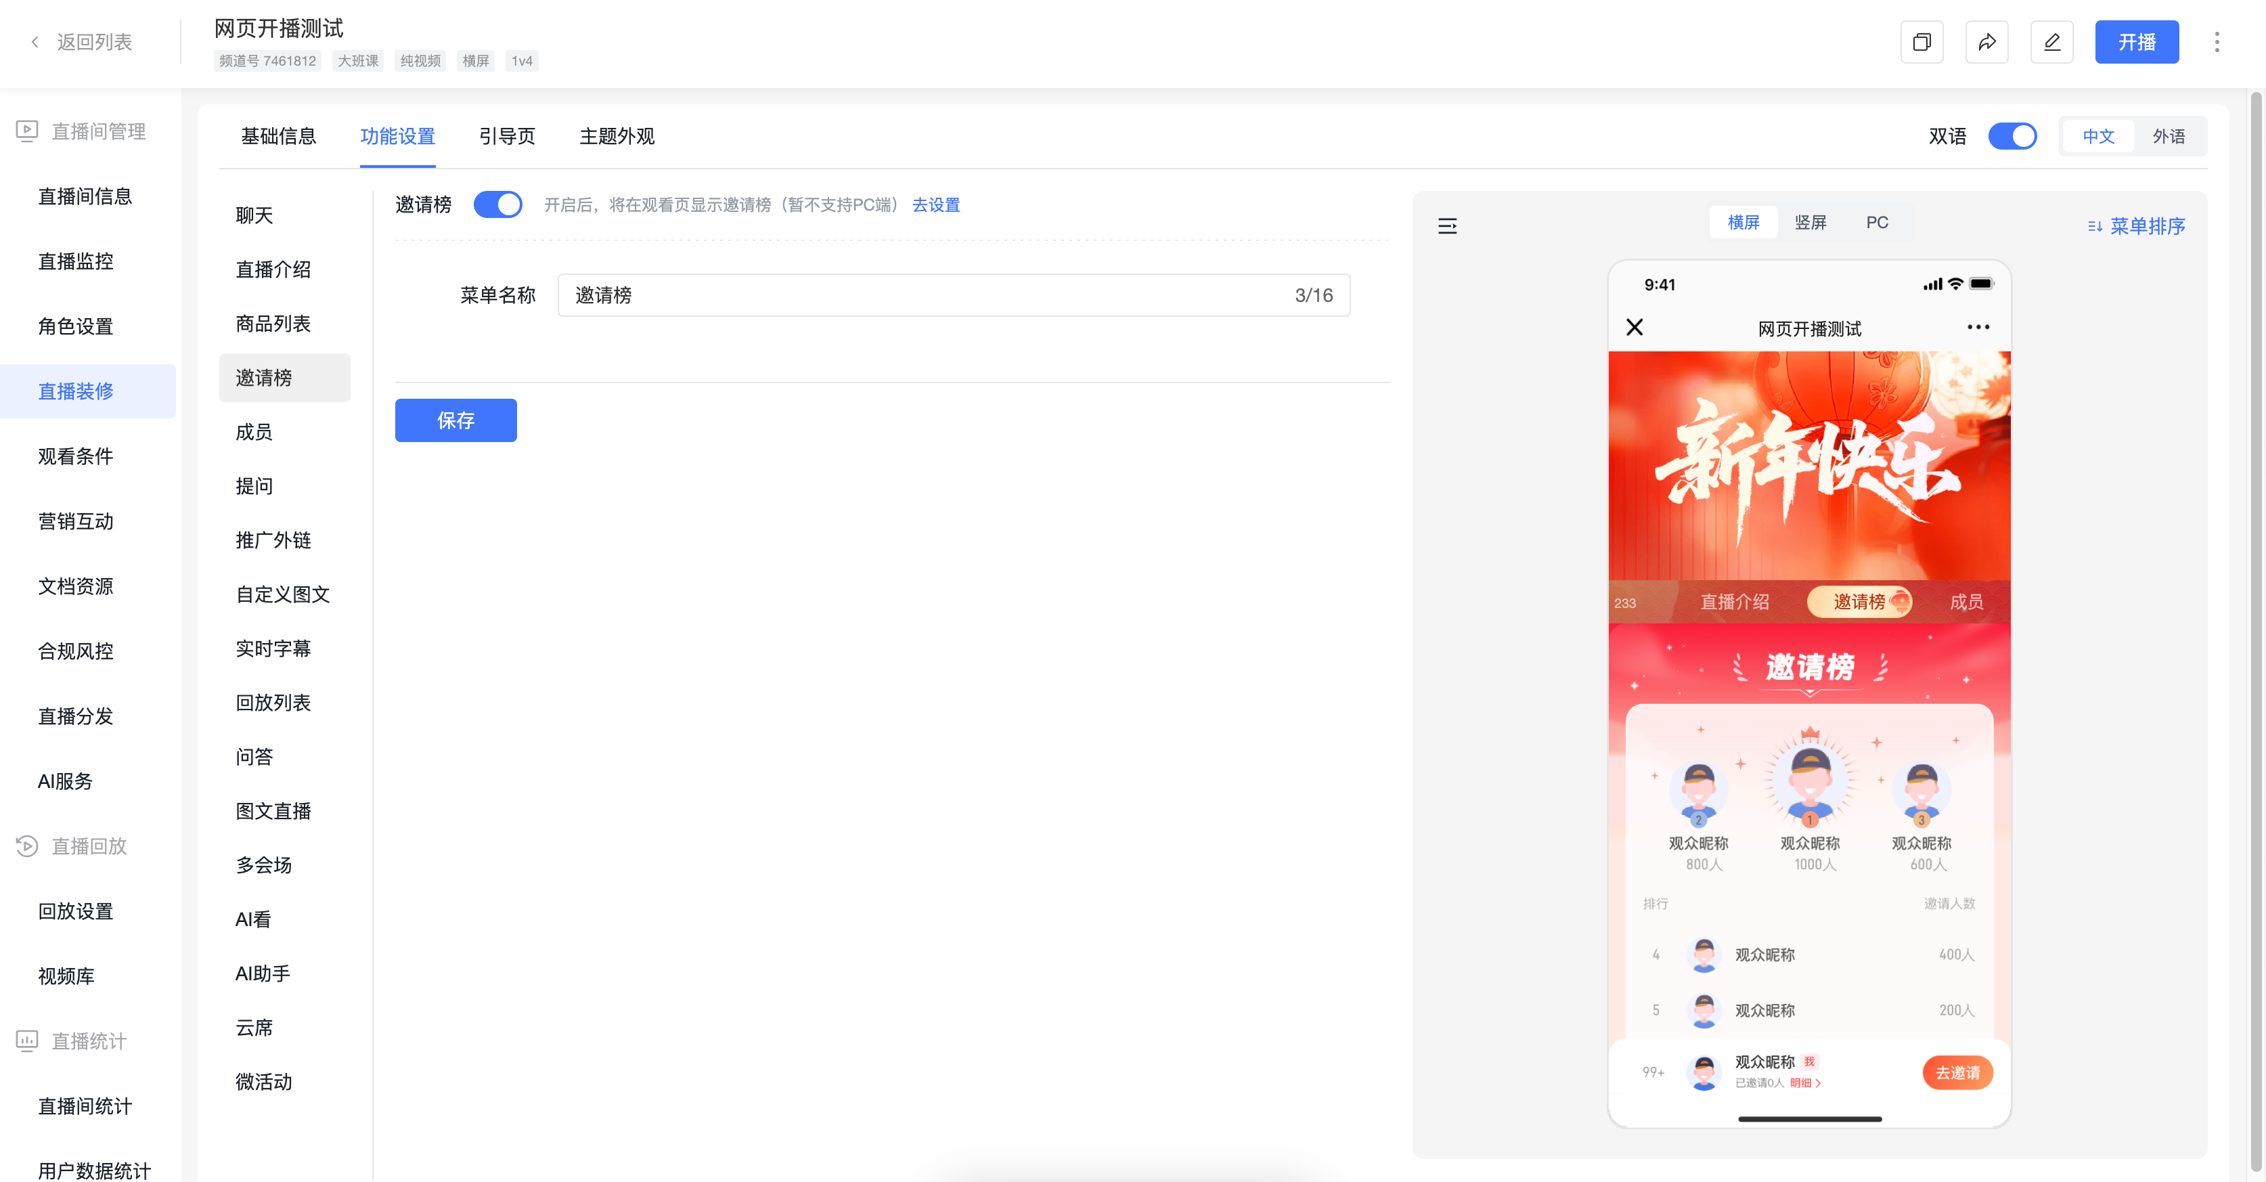Viewport: 2266px width, 1182px height.
Task: Select 外语 language option
Action: point(2169,137)
